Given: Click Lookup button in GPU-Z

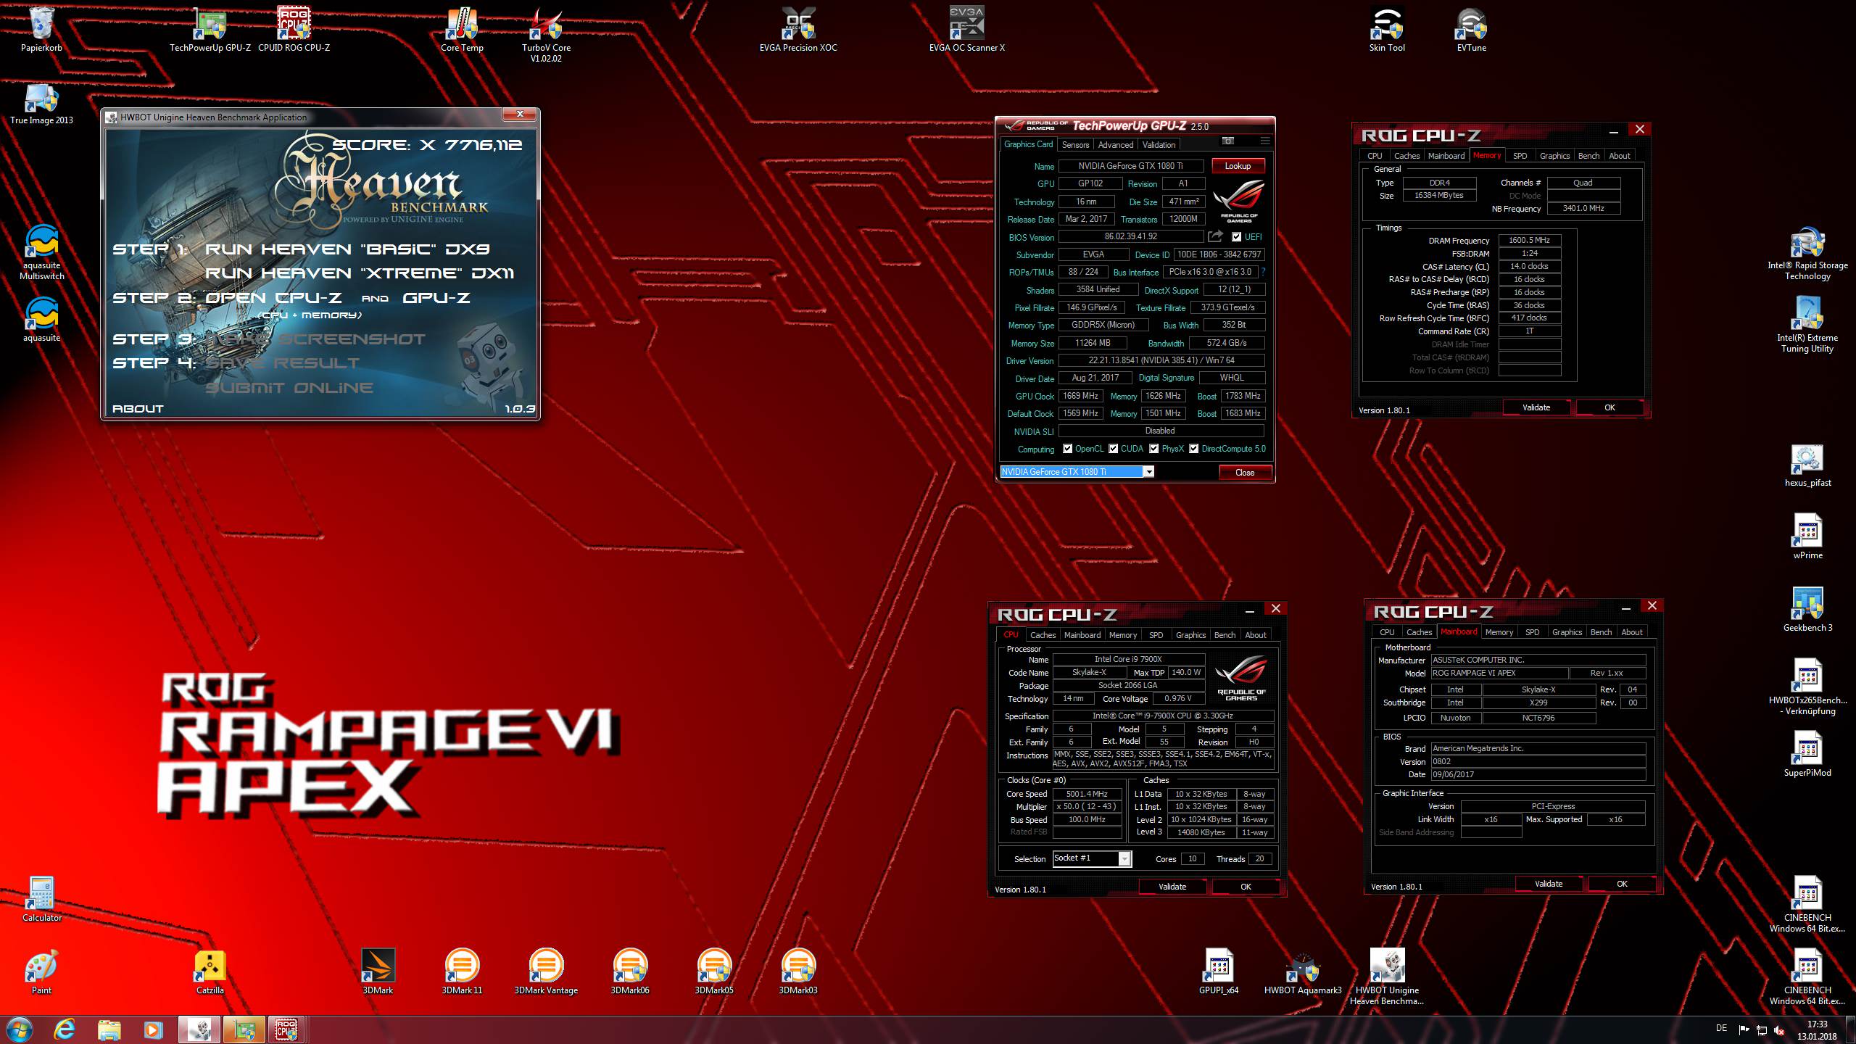Looking at the screenshot, I should point(1238,166).
